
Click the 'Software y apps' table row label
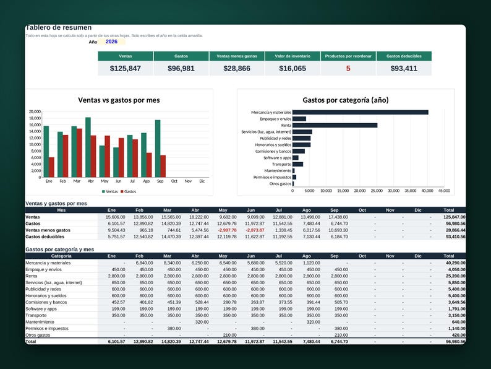tap(41, 309)
